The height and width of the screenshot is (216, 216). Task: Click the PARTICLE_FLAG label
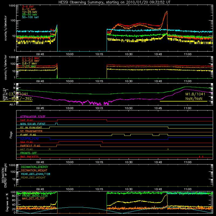30,146
